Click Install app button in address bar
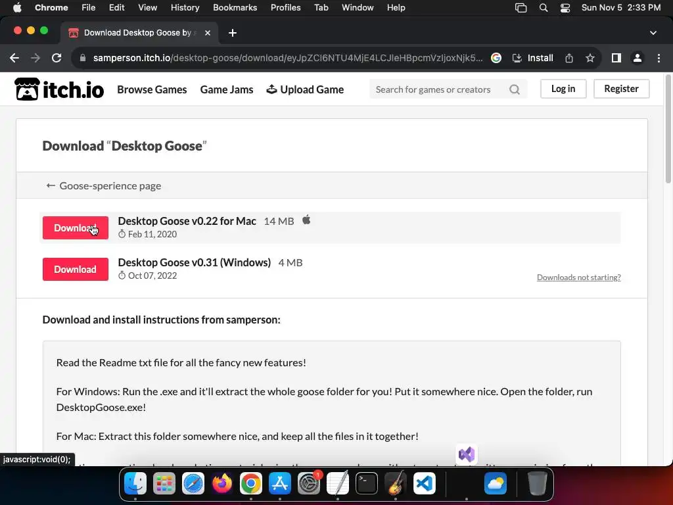This screenshot has width=673, height=505. tap(532, 58)
